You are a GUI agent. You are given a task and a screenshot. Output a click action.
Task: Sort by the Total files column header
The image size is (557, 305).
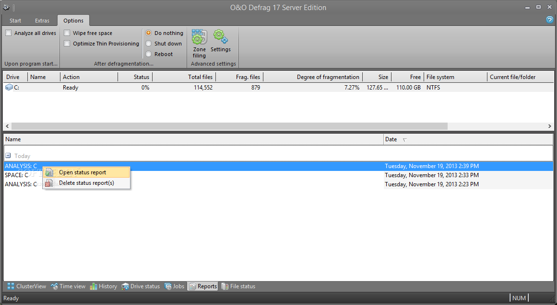click(x=184, y=77)
